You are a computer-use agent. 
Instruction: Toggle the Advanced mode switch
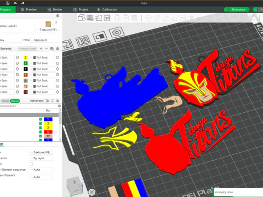point(46,101)
